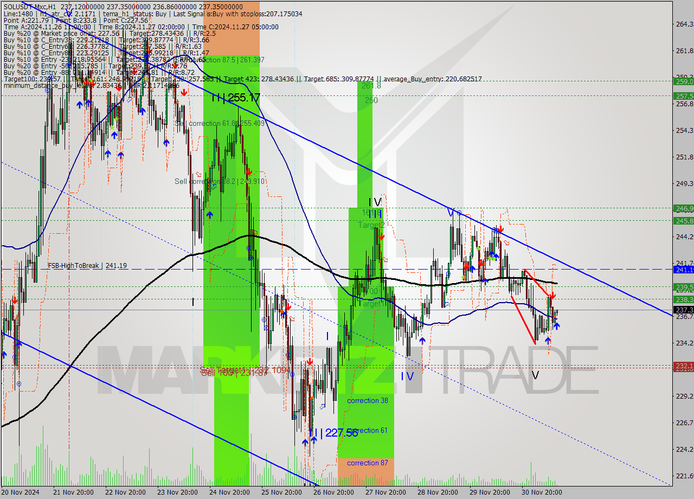Click the 254.3 price axis label
The width and height of the screenshot is (694, 499).
point(684,130)
